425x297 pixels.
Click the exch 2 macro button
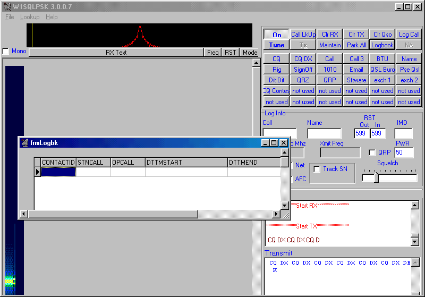[x=409, y=80]
